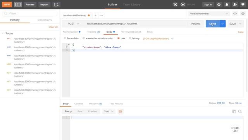
Task: Open the interceptor satellite icon
Action: click(x=175, y=4)
